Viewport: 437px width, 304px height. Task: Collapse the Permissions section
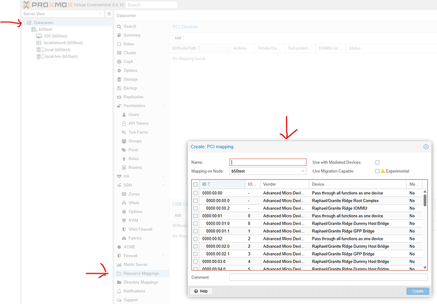[x=163, y=106]
